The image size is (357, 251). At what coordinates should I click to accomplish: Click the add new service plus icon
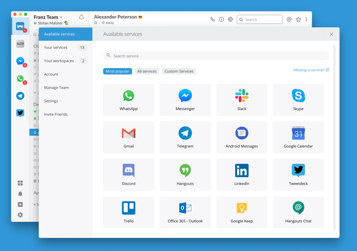(20, 204)
